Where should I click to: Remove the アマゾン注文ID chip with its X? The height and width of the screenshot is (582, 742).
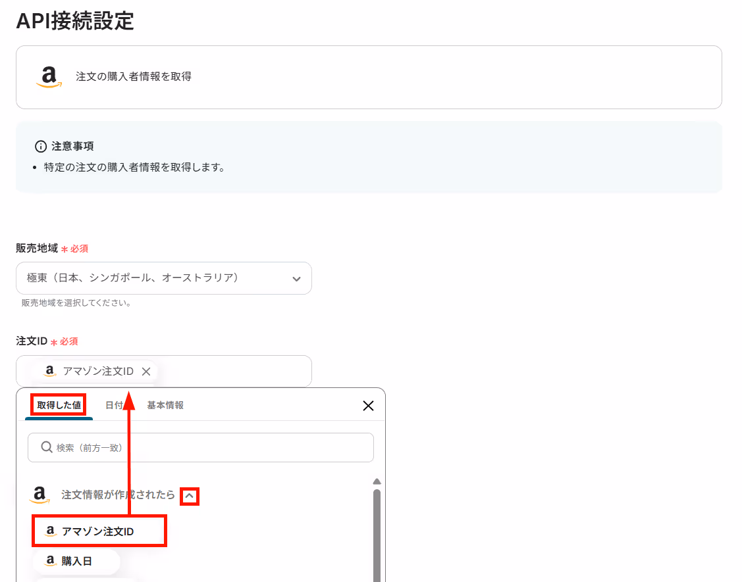click(146, 372)
